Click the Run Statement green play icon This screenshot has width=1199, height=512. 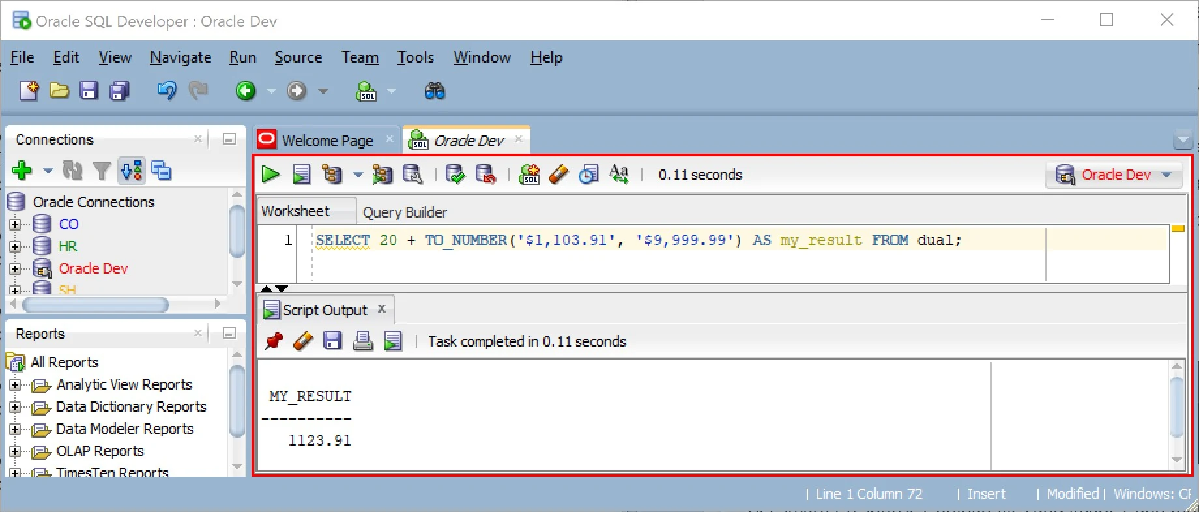[x=270, y=175]
